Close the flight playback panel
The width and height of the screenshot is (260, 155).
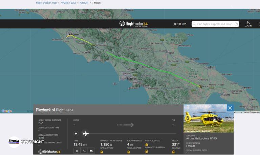click(x=230, y=108)
